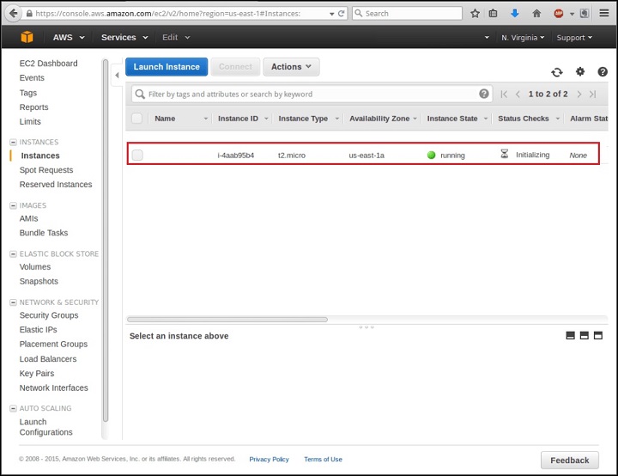Collapse the INSTANCES sidebar section
The width and height of the screenshot is (618, 476).
click(13, 142)
